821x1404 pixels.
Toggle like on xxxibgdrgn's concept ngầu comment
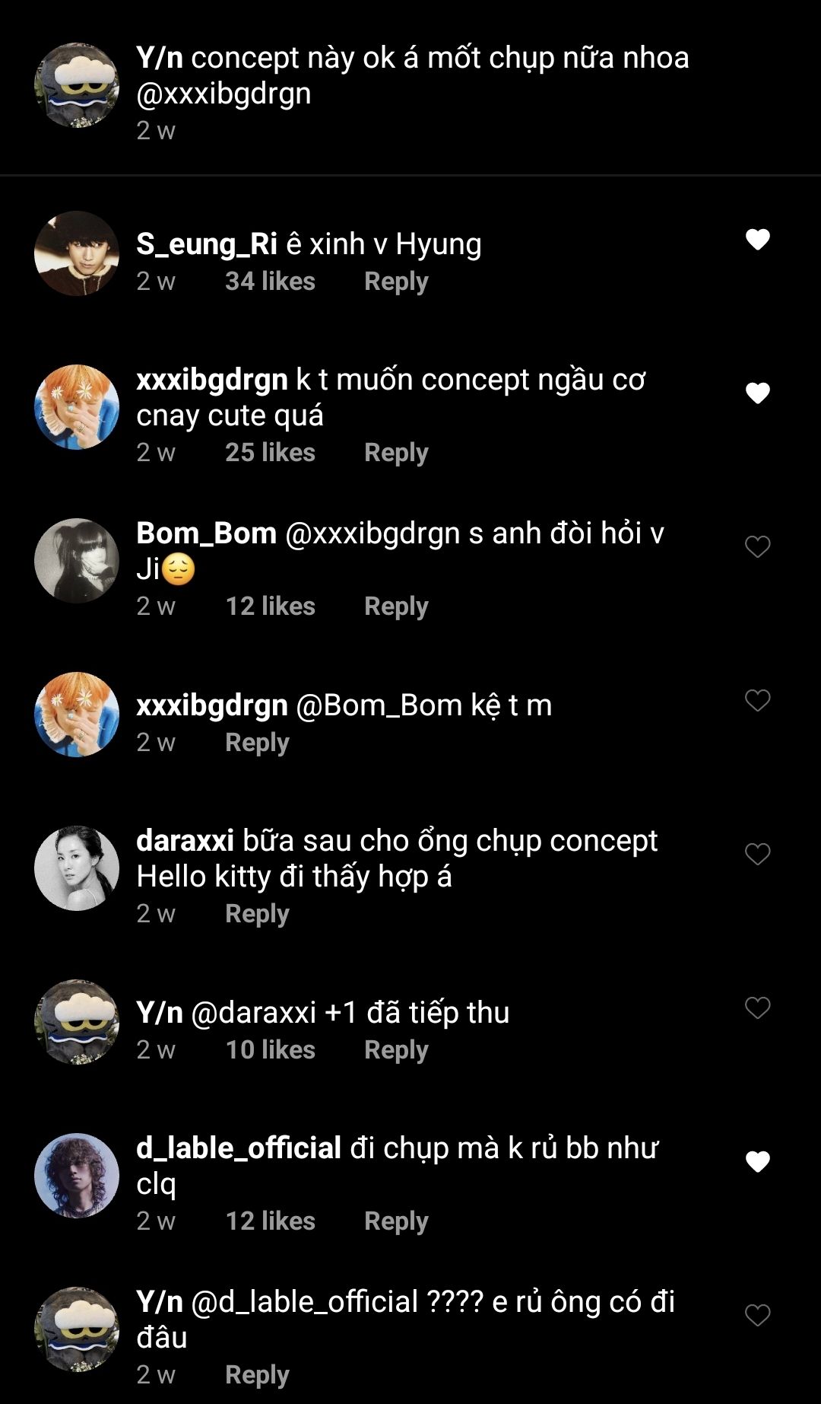[757, 393]
